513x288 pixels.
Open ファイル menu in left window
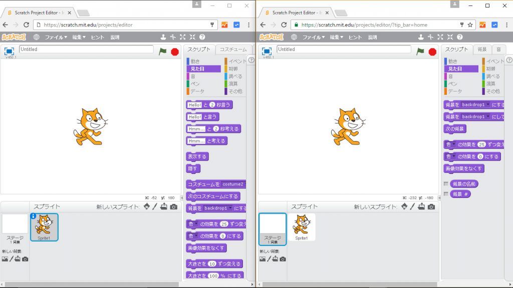coord(56,37)
